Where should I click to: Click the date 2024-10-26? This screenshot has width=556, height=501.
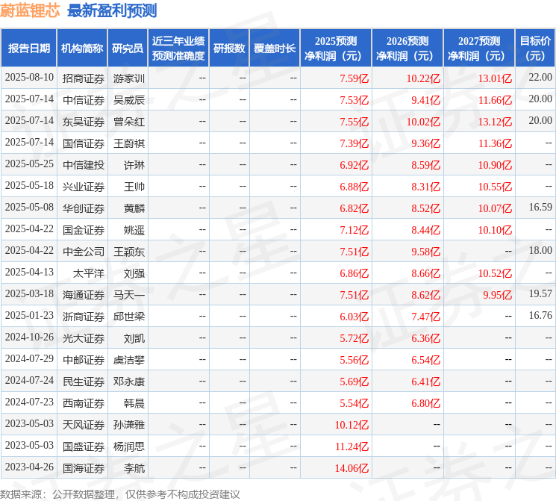[29, 337]
